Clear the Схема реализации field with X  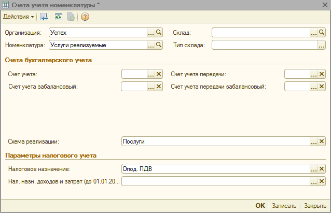pyautogui.click(x=322, y=141)
